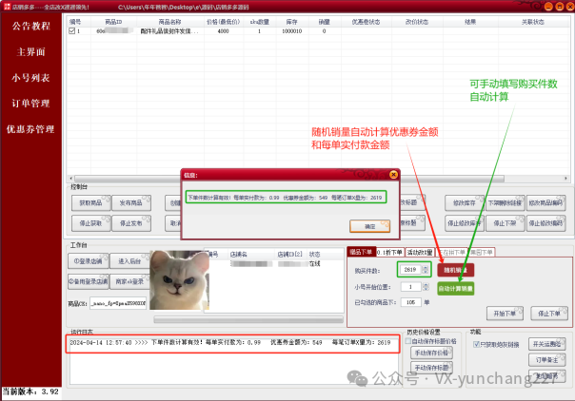Click 状态 column header in shop list
Image resolution: width=575 pixels, height=401 pixels.
315,255
